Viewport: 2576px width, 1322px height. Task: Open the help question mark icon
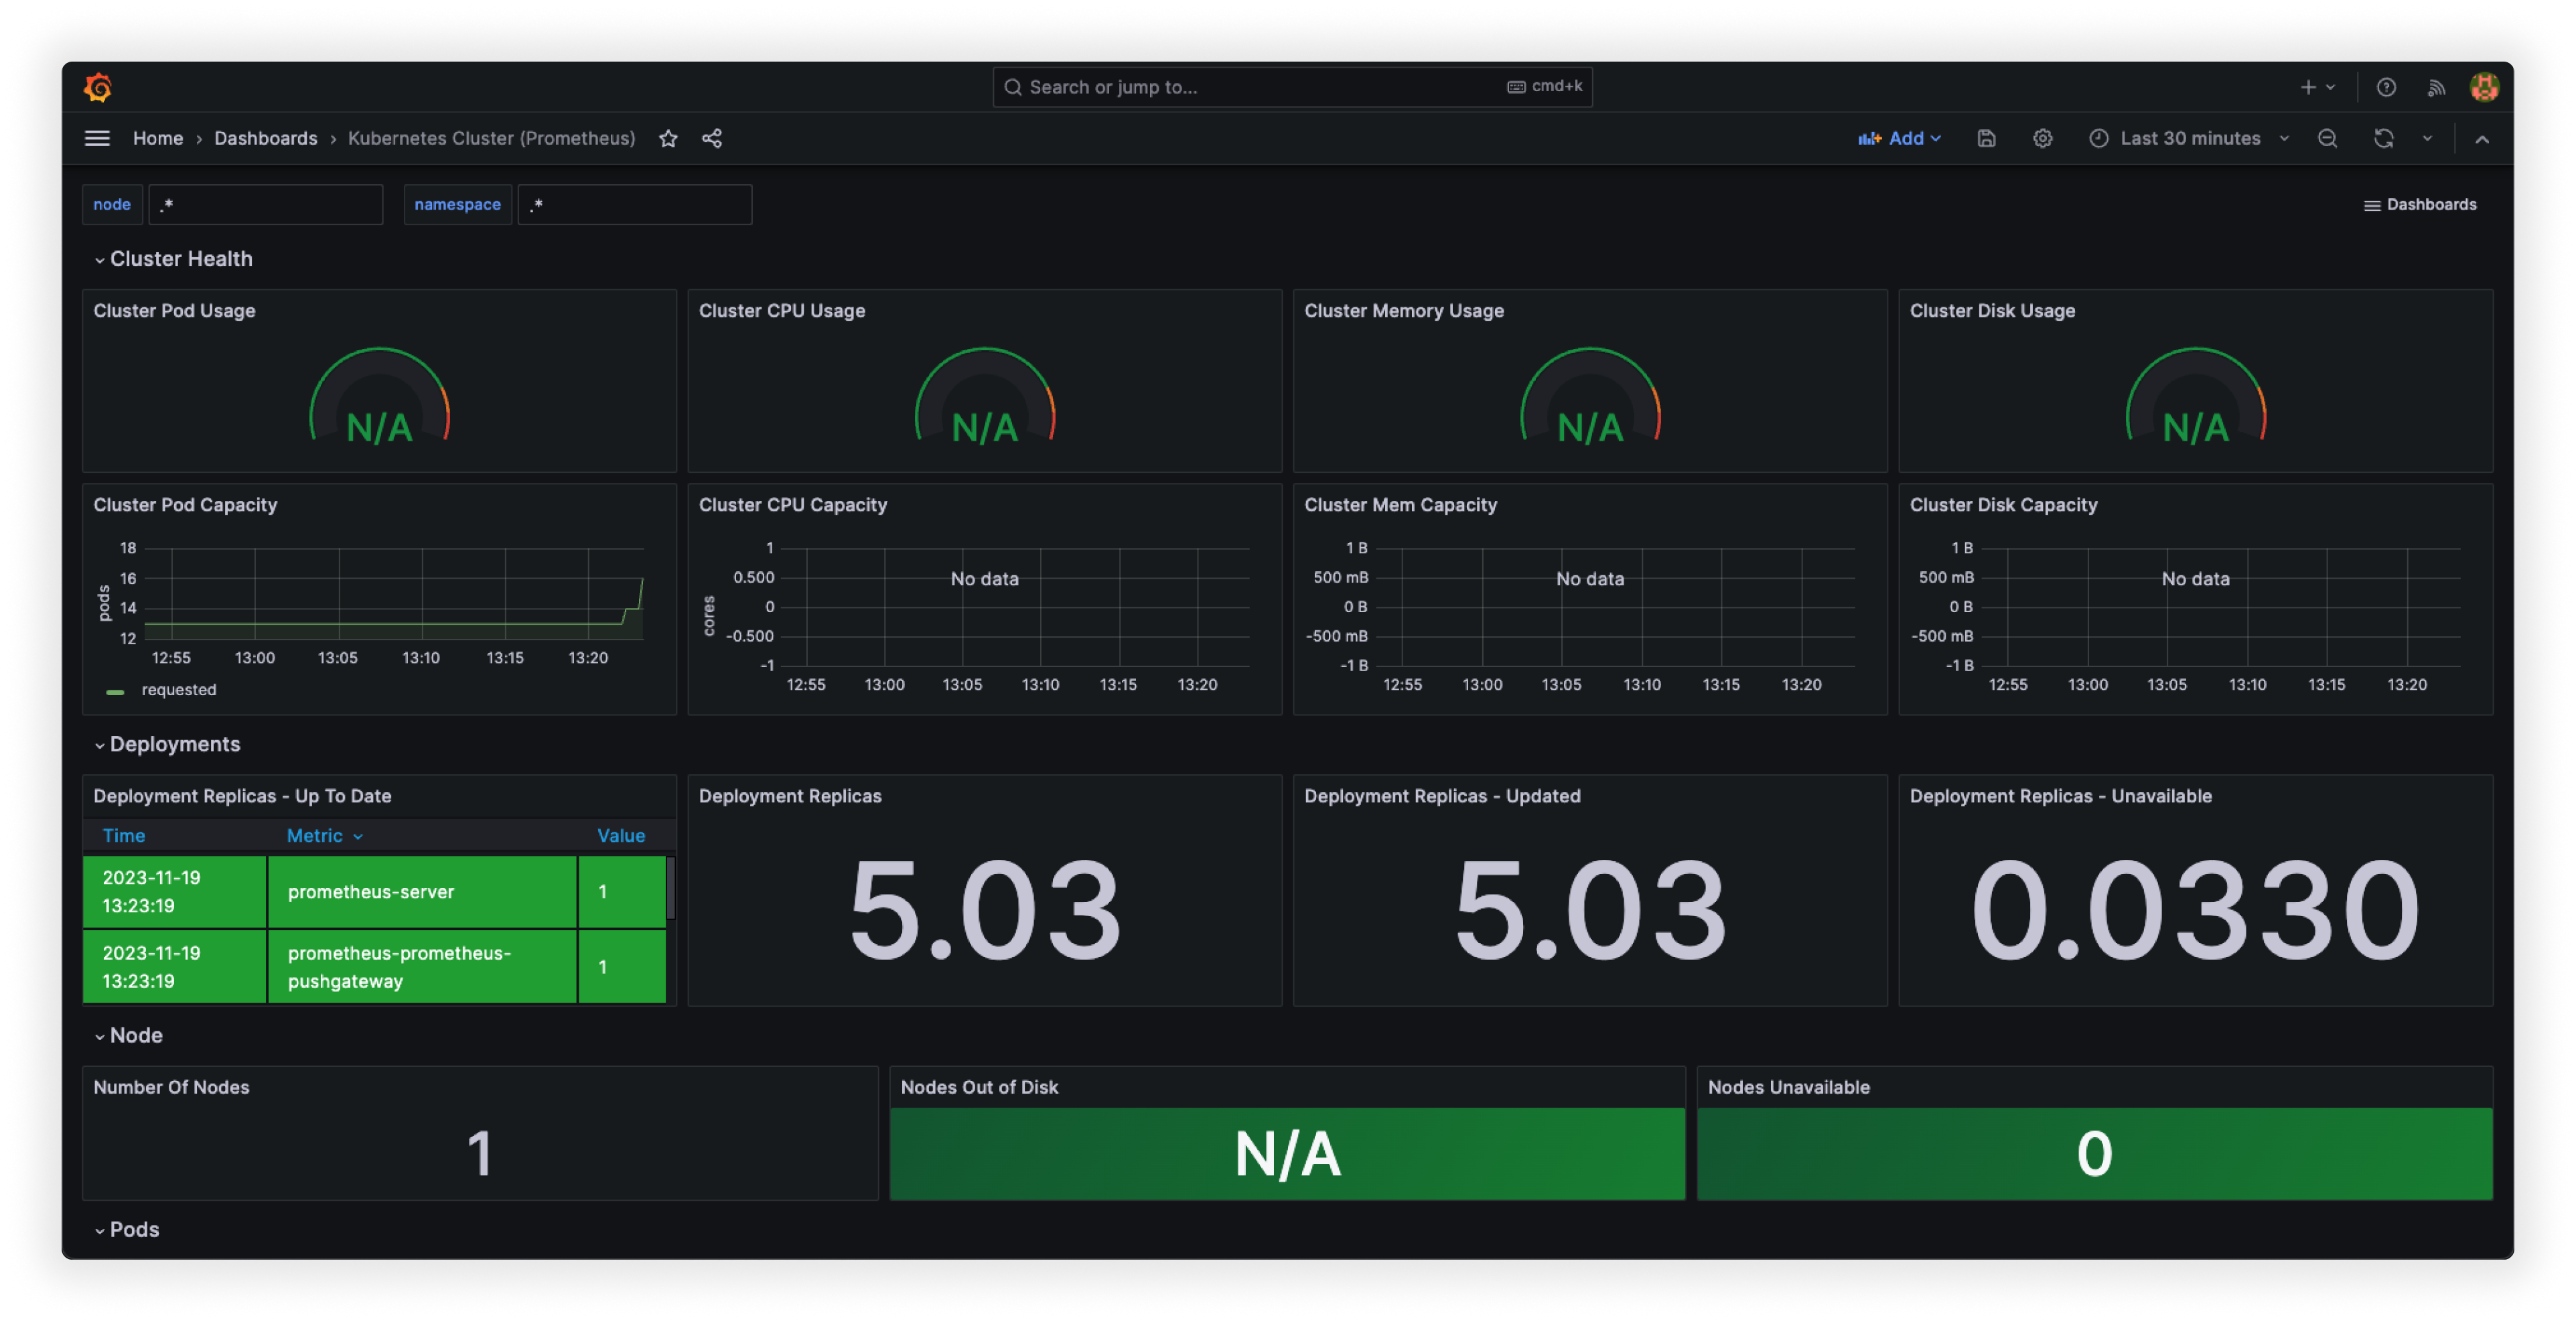(x=2386, y=87)
